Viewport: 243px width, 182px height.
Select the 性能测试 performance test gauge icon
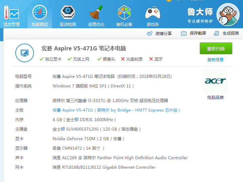pyautogui.click(x=40, y=14)
